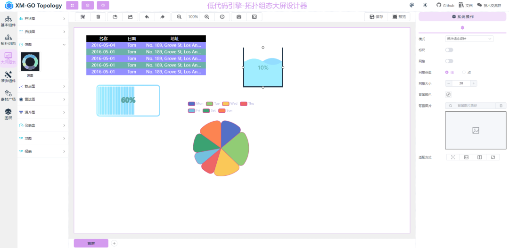Switch to the 首屏 page tab
This screenshot has width=509, height=248.
(x=91, y=243)
